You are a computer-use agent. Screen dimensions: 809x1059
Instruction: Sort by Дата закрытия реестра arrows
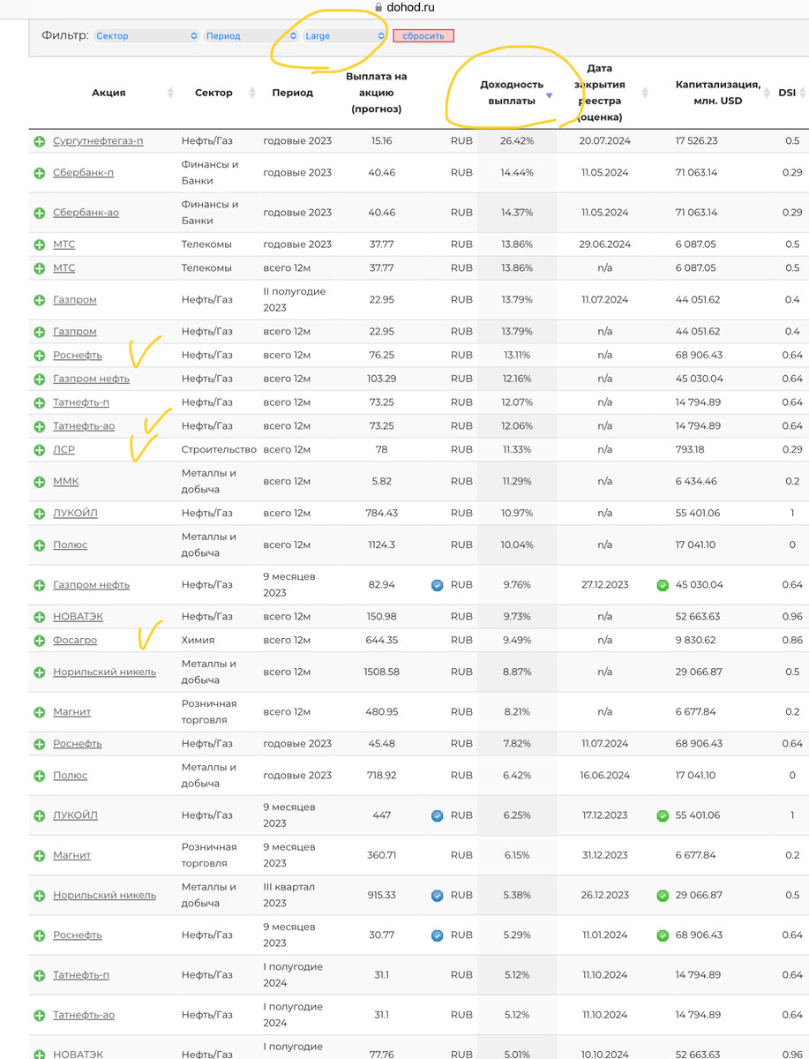point(645,93)
